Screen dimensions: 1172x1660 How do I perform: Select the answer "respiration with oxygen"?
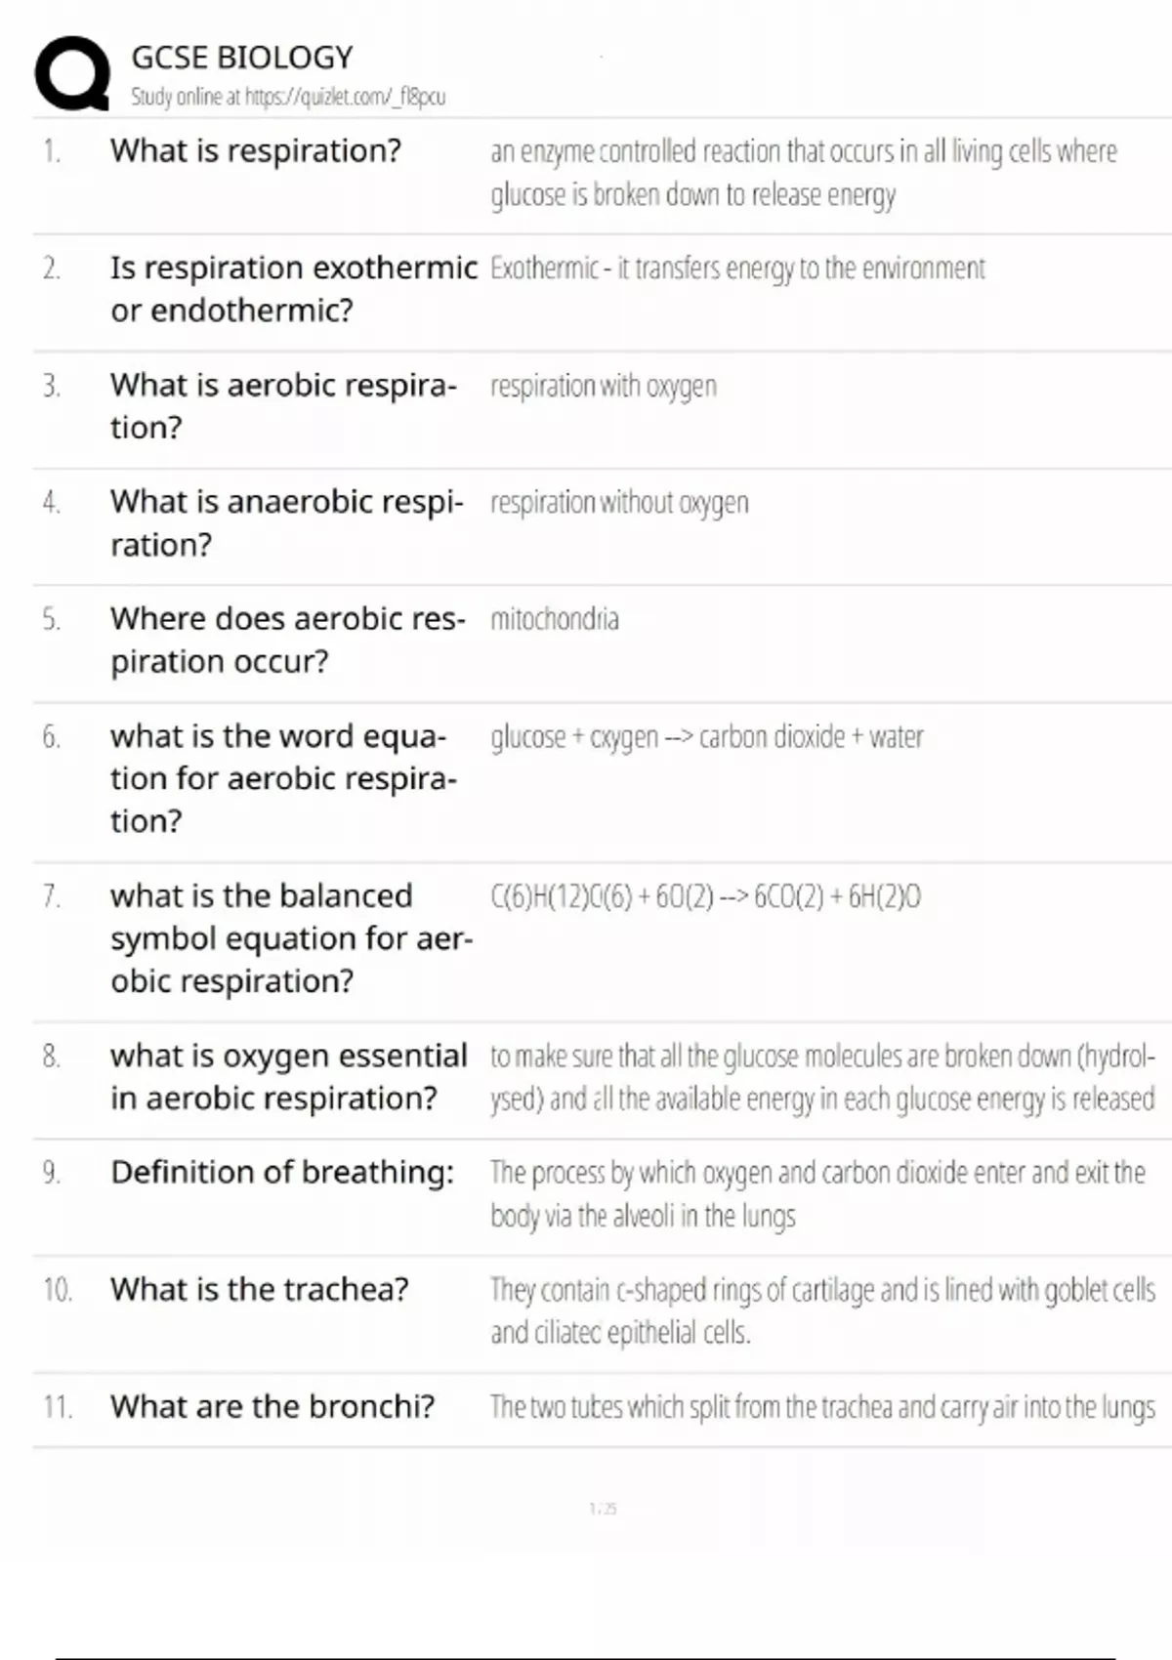(x=604, y=386)
